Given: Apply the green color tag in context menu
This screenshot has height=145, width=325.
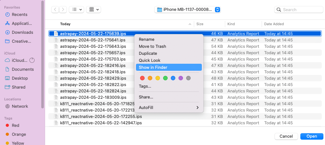Looking at the screenshot, I should (165, 78).
